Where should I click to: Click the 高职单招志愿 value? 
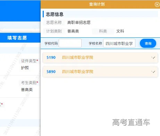(79, 22)
